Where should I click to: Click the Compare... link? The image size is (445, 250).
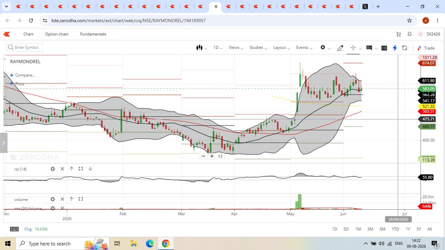23,75
